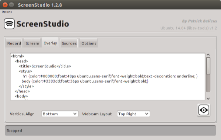Viewport: 221px width, 140px height.
Task: Open the Vertical Align dropdown
Action: tap(60, 114)
